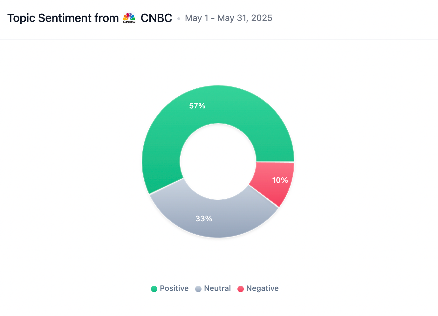Viewport: 438px width, 316px height.
Task: Click the gray Neutral legend dot
Action: click(198, 289)
